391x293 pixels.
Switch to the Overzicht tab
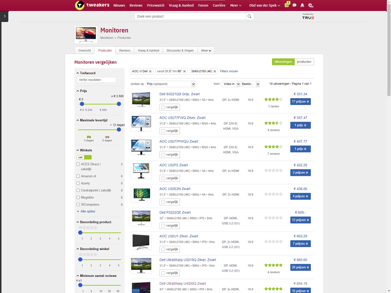click(85, 51)
